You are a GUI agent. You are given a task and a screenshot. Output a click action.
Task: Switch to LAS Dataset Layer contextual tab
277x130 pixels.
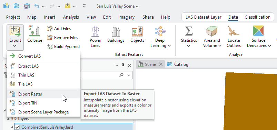(x=203, y=17)
